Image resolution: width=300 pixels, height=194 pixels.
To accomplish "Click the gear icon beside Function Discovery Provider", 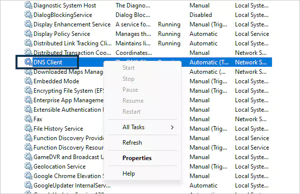I will click(28, 138).
